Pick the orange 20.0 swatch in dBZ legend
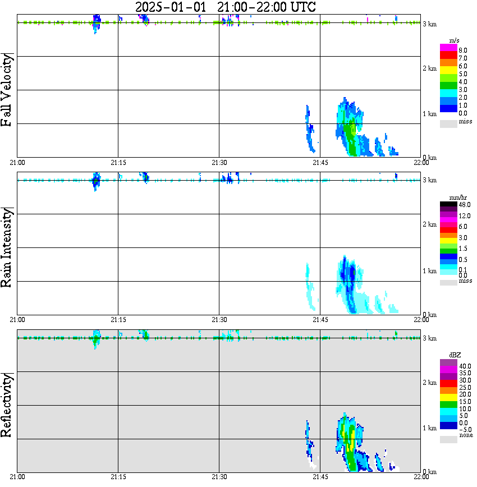477x487 pixels. tap(448, 390)
